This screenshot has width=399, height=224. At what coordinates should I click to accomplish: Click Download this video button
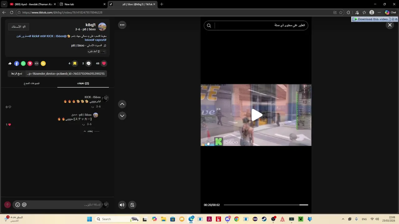click(x=371, y=19)
